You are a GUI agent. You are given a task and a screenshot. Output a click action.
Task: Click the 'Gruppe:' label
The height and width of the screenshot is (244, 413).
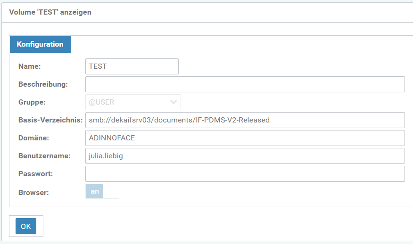coord(32,102)
